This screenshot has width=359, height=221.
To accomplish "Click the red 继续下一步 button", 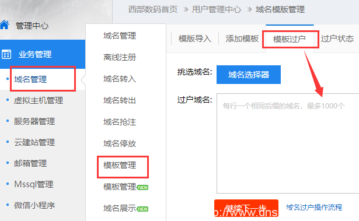I will pyautogui.click(x=246, y=208).
